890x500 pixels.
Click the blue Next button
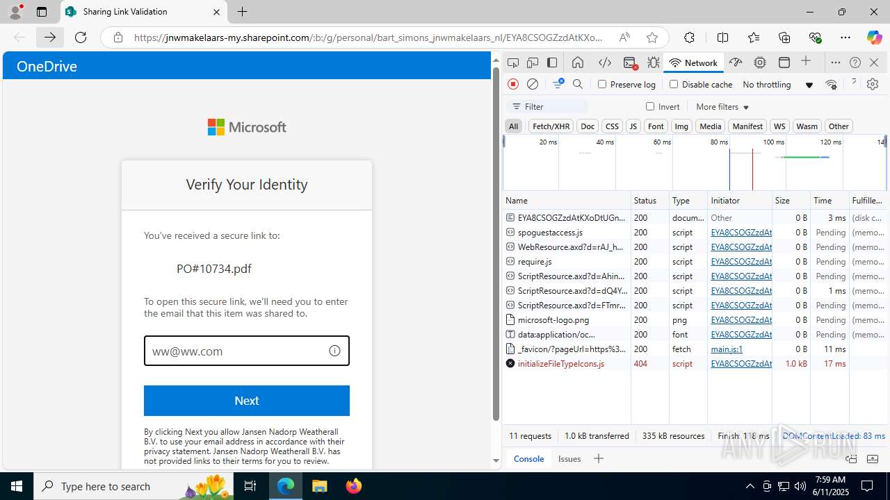coord(247,401)
